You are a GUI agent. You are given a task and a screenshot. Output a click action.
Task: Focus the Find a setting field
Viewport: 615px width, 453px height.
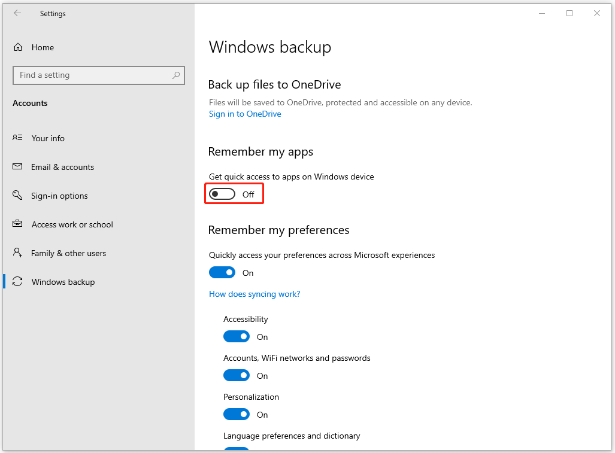click(98, 75)
